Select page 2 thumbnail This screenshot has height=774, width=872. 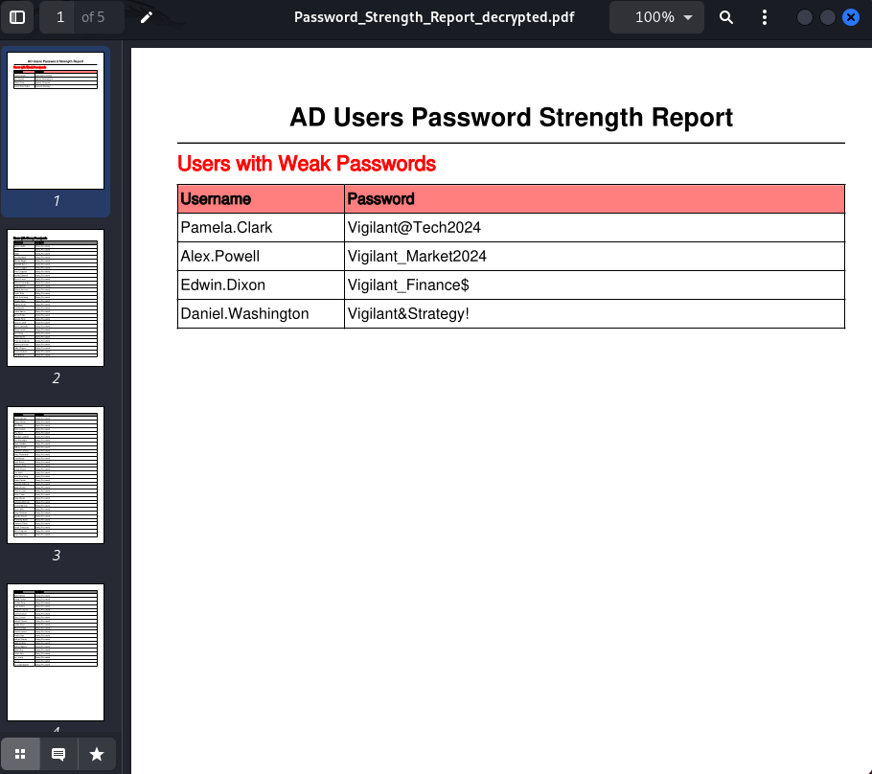click(x=56, y=298)
